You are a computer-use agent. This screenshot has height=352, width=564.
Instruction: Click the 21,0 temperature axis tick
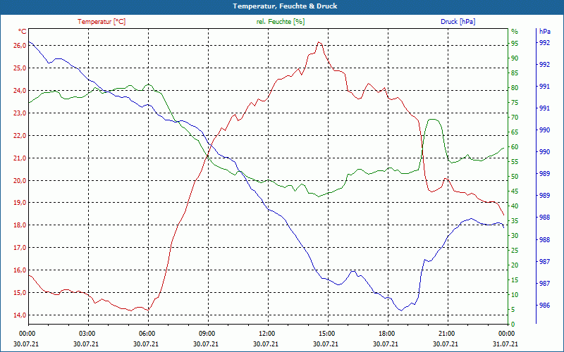[x=20, y=158]
